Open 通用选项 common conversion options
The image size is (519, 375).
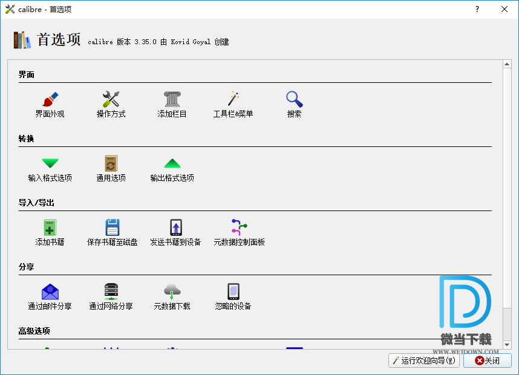click(111, 169)
